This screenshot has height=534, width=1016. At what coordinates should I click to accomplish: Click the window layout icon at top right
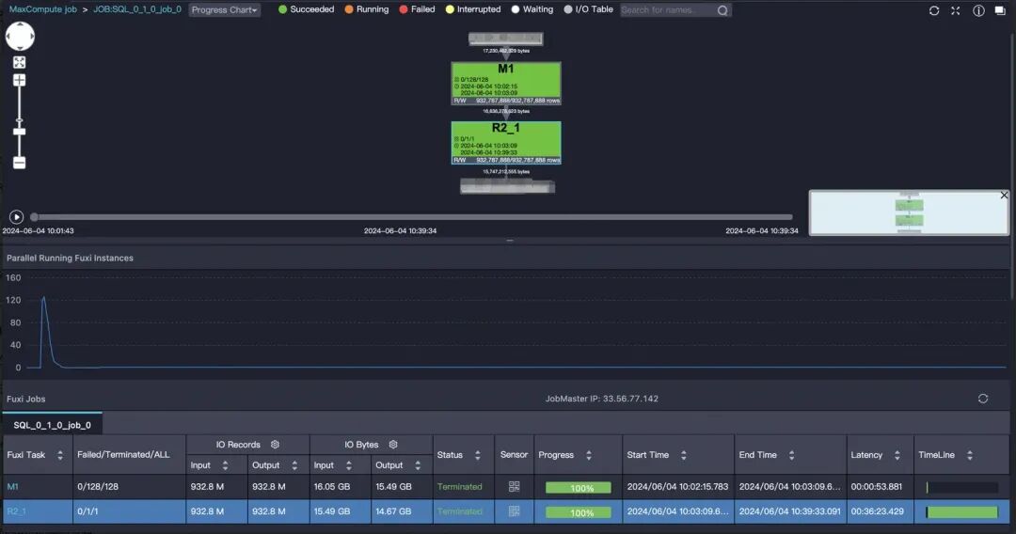[1000, 10]
